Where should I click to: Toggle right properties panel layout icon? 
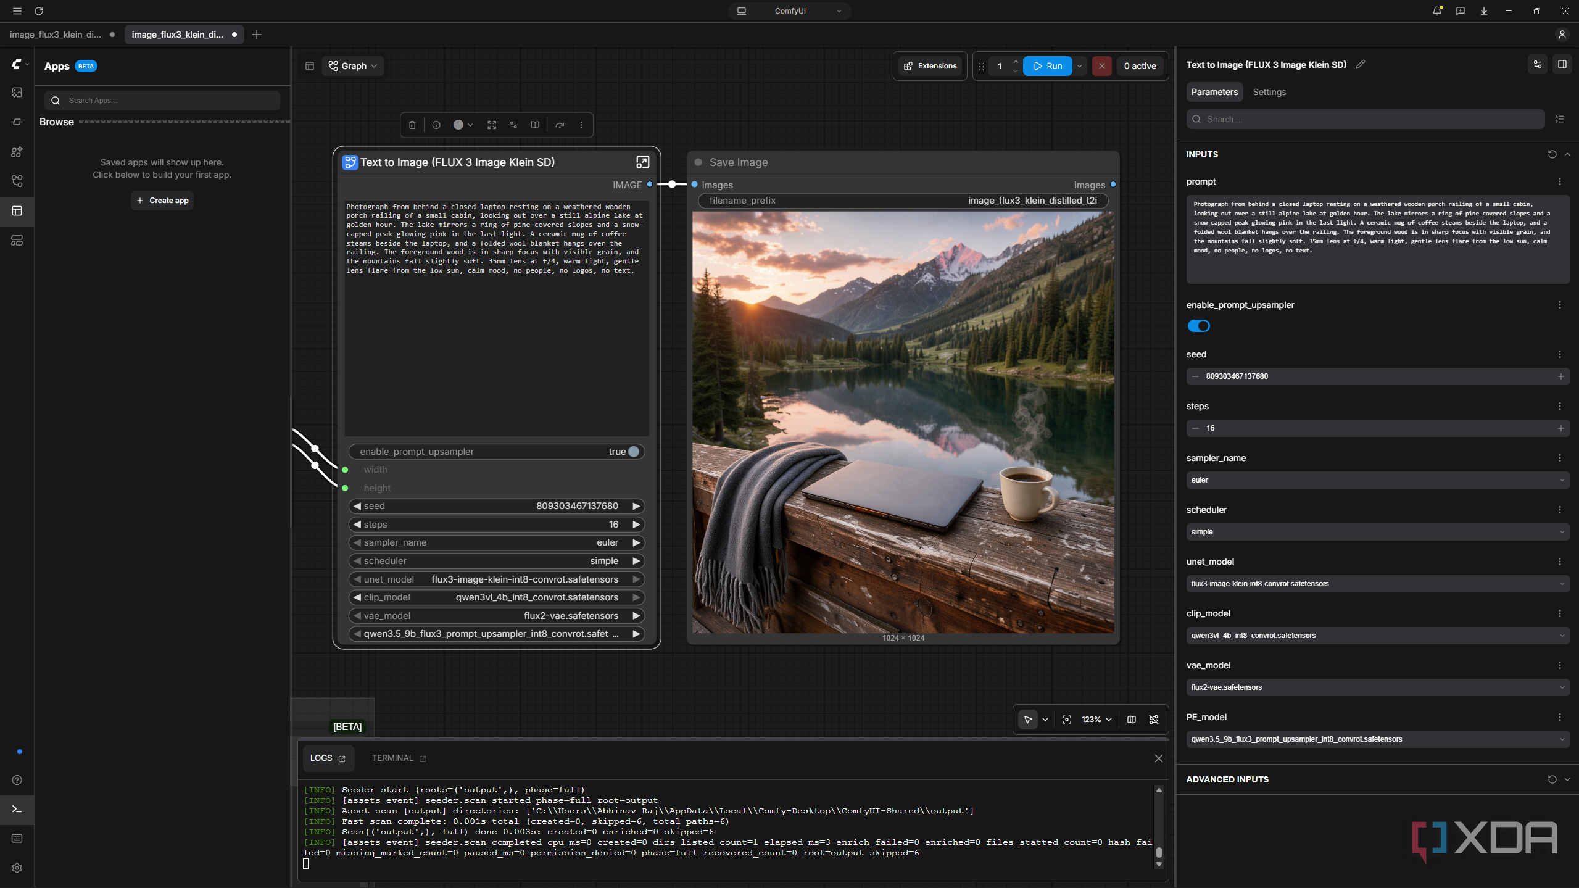[x=1562, y=64]
